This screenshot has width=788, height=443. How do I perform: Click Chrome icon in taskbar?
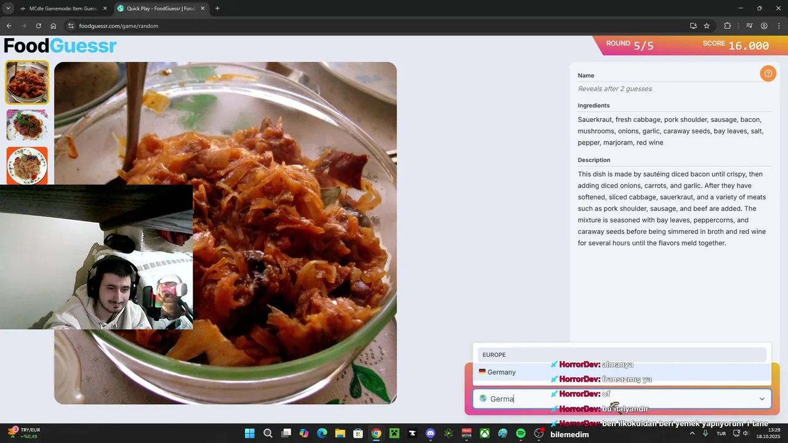pyautogui.click(x=376, y=433)
